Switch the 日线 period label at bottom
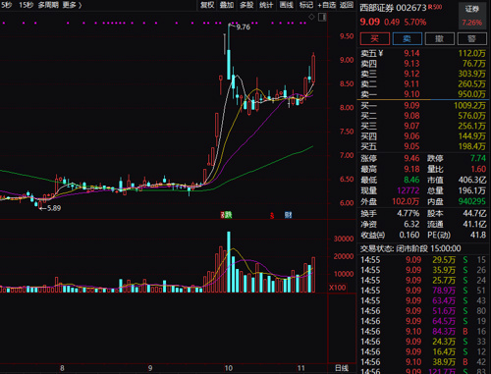Viewport: 491px width, 374px height. pos(342,368)
